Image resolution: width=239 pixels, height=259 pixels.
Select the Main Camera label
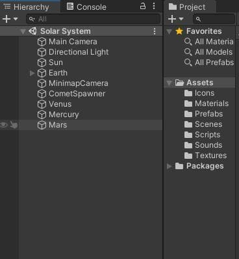pyautogui.click(x=73, y=42)
